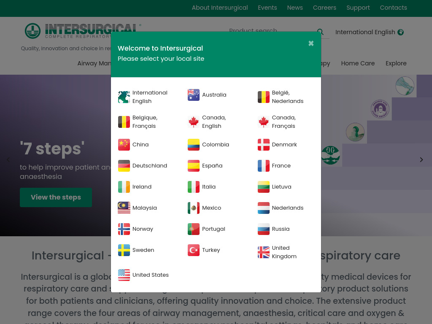Open the International English language selector

pyautogui.click(x=369, y=32)
